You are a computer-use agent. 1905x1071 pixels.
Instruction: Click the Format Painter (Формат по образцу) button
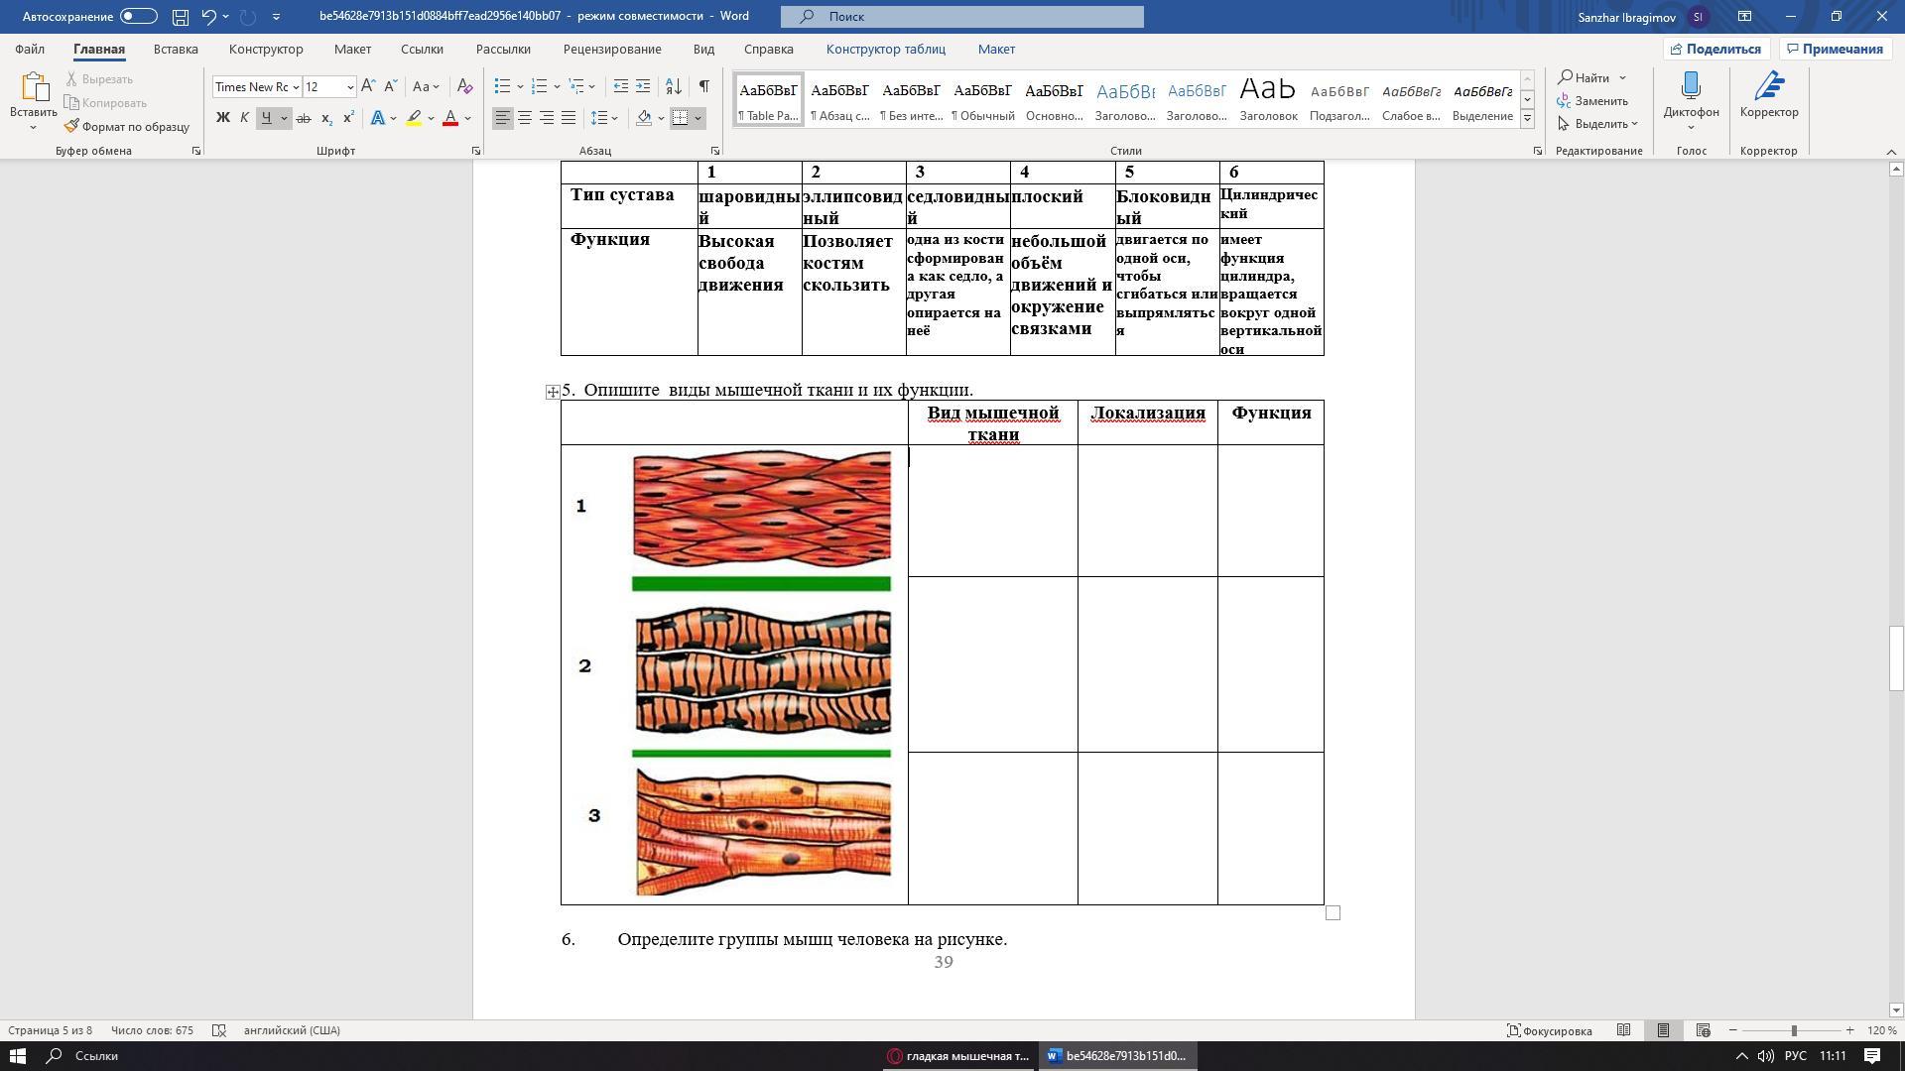[127, 126]
